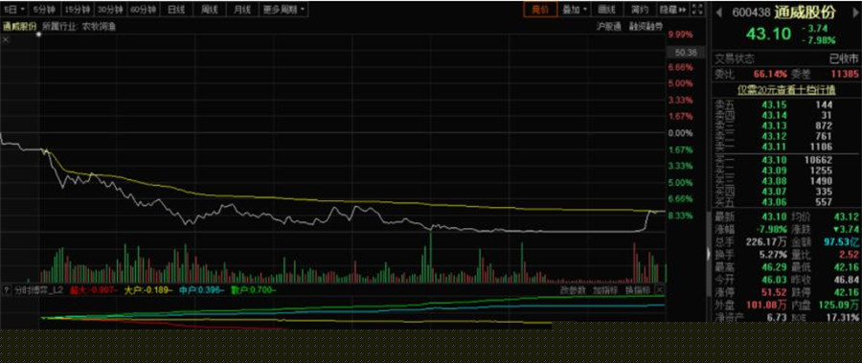Click the 中户 value in the indicator legend
The image size is (862, 363).
(x=202, y=290)
